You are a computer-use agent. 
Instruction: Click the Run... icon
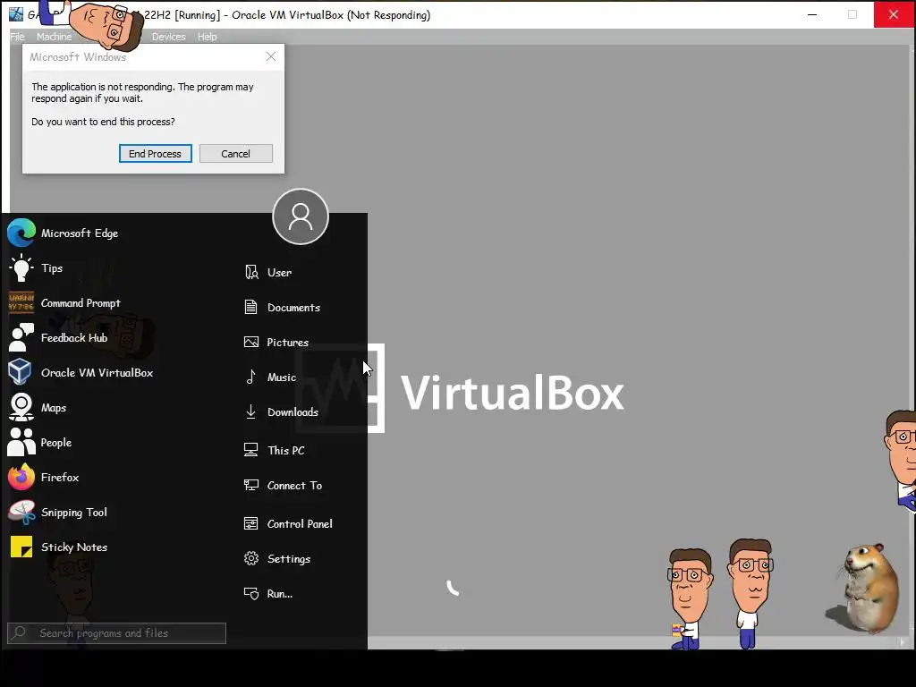tap(251, 594)
